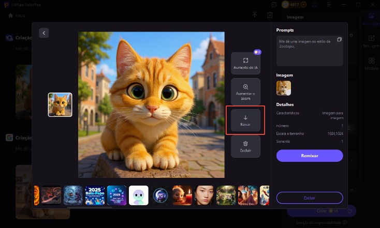The height and width of the screenshot is (228, 380).
Task: Go back using the left arrow button
Action: 44,33
